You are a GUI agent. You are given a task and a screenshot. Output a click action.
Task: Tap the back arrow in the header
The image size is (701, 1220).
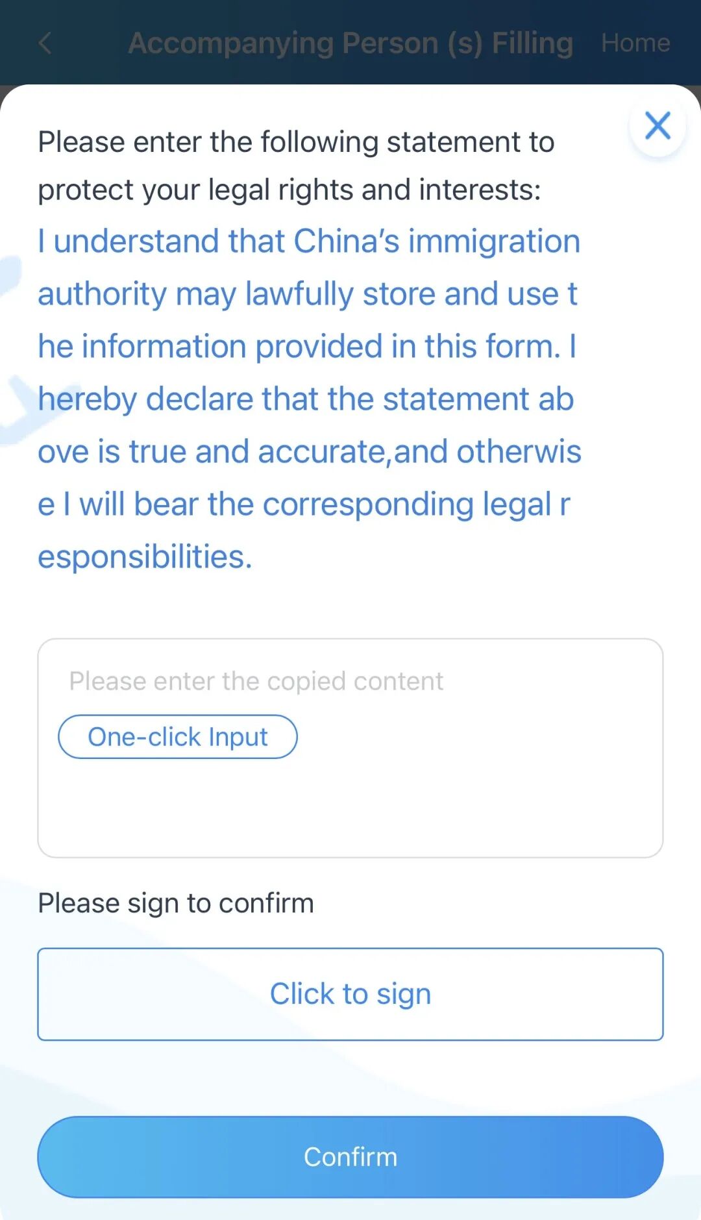(x=45, y=44)
